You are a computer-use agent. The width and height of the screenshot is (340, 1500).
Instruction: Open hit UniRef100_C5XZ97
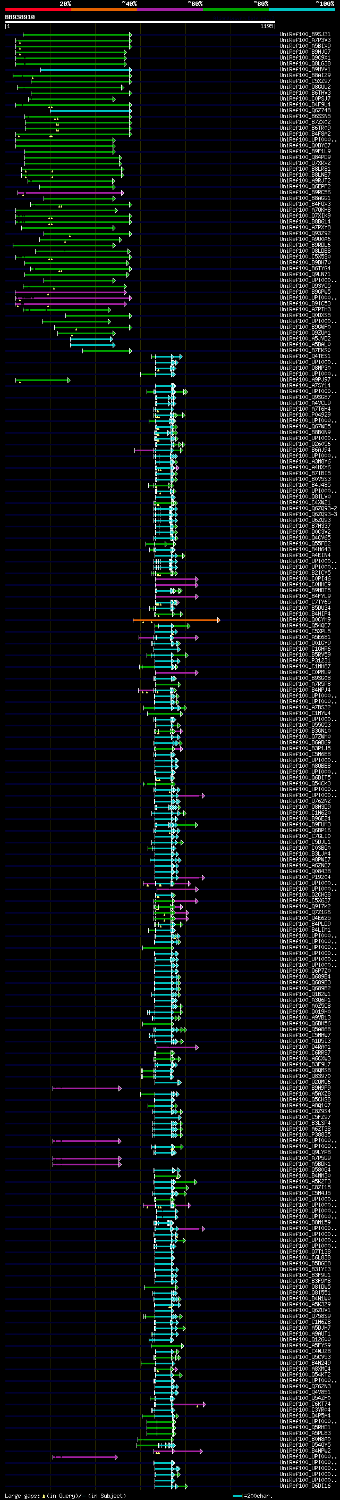coord(305,81)
